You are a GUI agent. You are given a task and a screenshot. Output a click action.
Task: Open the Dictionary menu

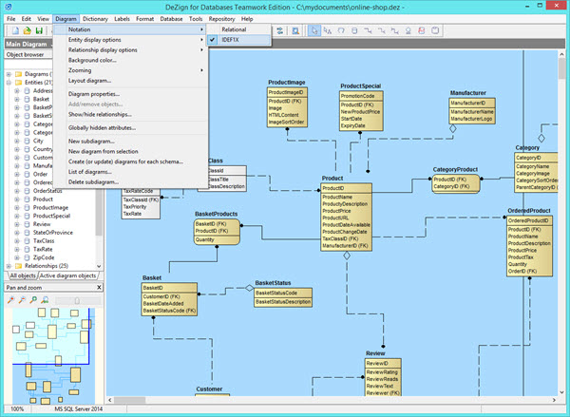click(x=95, y=19)
